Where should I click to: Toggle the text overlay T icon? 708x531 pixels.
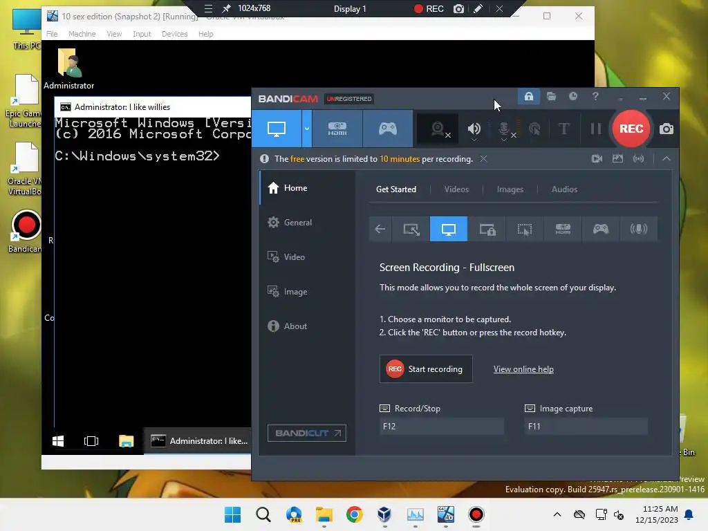564,129
